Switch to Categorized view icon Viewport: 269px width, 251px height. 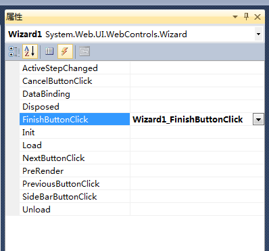point(14,51)
